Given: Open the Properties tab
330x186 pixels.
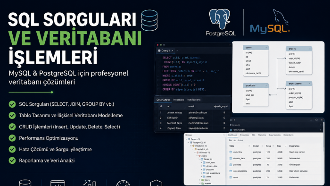Looking at the screenshot, I should pos(244,135).
